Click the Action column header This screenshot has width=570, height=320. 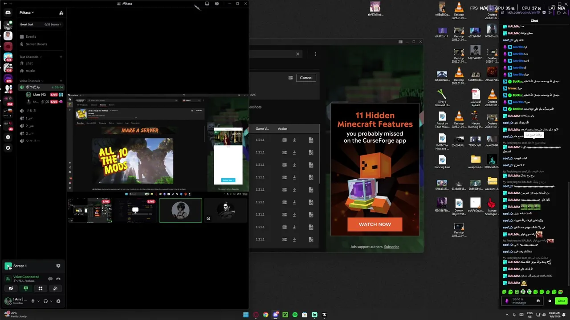tap(283, 128)
